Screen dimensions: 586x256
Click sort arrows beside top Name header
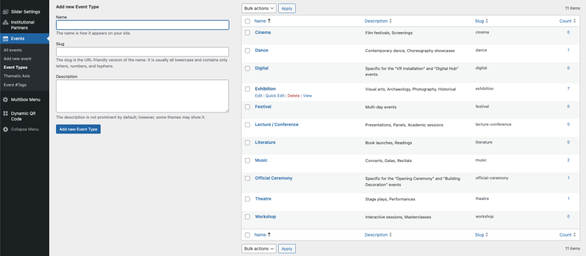[269, 21]
